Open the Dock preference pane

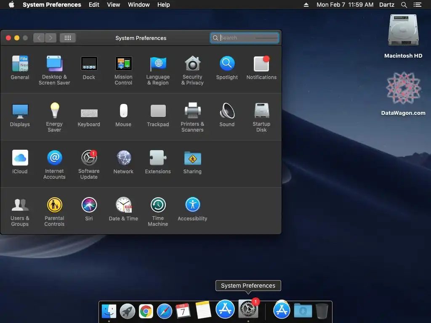point(89,68)
